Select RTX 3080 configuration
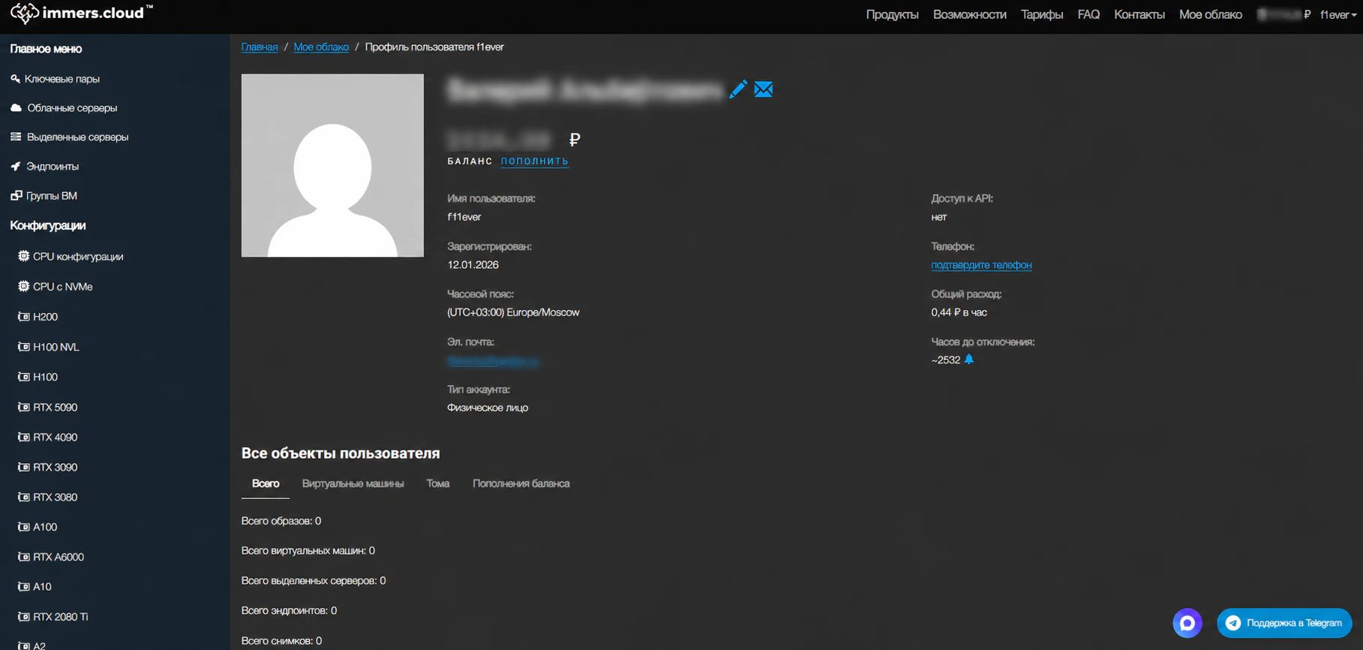 click(x=48, y=497)
